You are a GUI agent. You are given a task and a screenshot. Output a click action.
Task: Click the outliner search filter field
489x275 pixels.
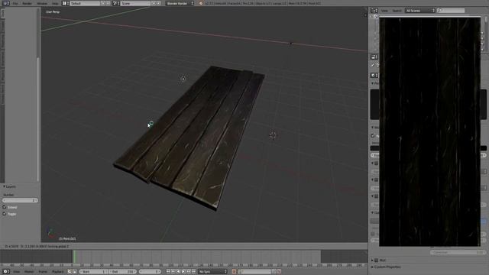click(451, 11)
